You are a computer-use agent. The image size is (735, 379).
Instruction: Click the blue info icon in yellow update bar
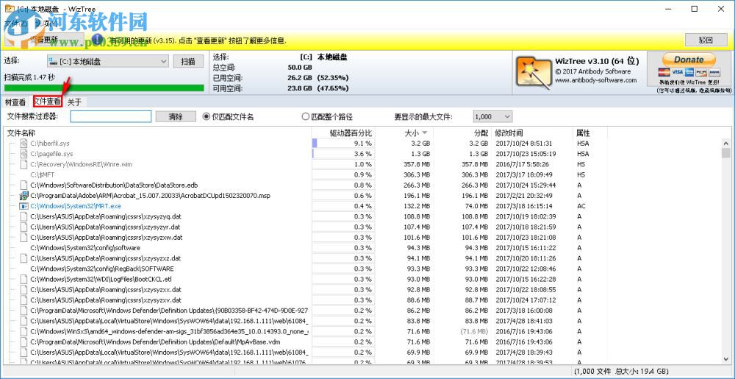96,40
